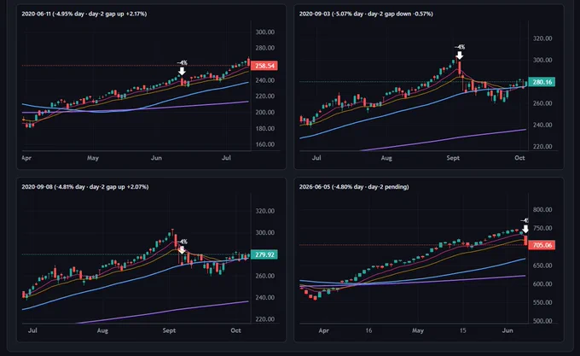Click the May axis label in the 2020-06-11 chart
Image resolution: width=580 pixels, height=356 pixels.
click(x=93, y=158)
